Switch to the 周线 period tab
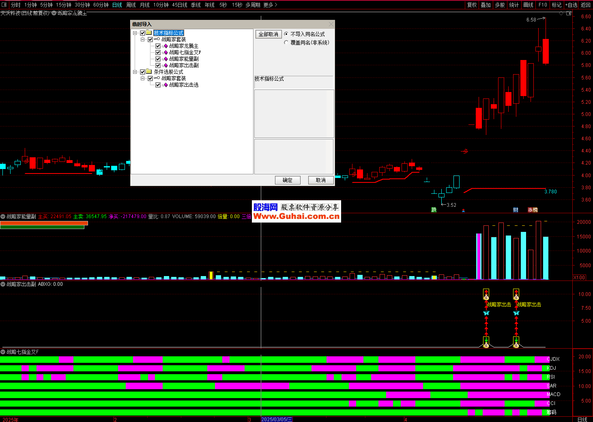Viewport: 593px width, 422px height. tap(131, 5)
